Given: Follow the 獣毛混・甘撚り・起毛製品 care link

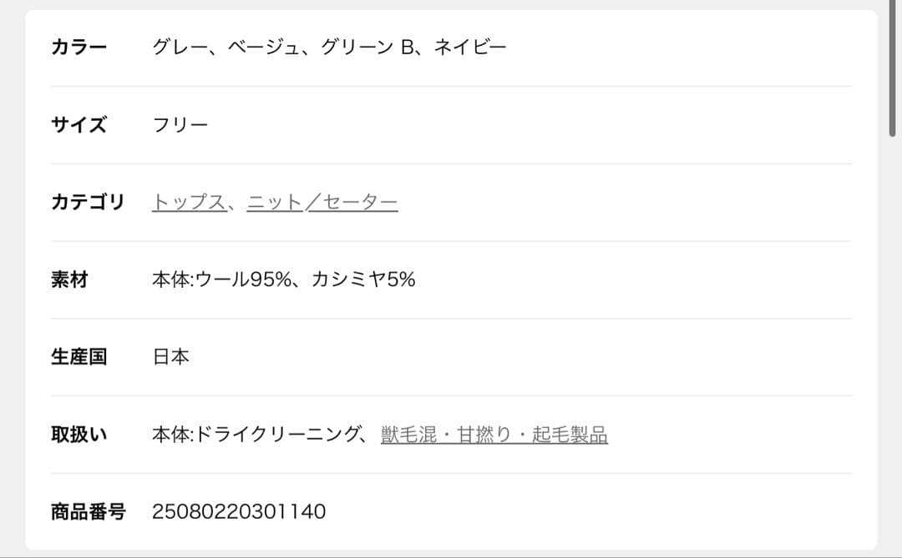Looking at the screenshot, I should click(x=494, y=435).
